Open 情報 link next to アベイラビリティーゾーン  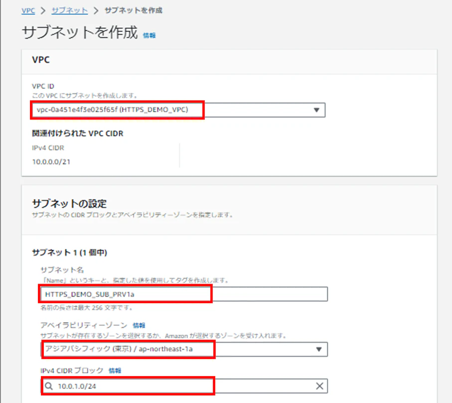139,325
